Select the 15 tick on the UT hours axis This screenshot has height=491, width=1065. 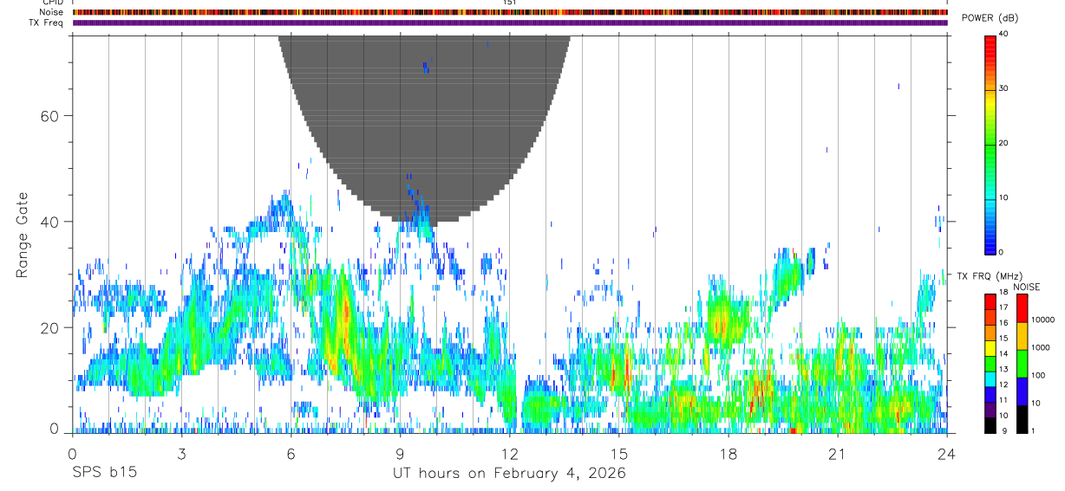(x=619, y=454)
